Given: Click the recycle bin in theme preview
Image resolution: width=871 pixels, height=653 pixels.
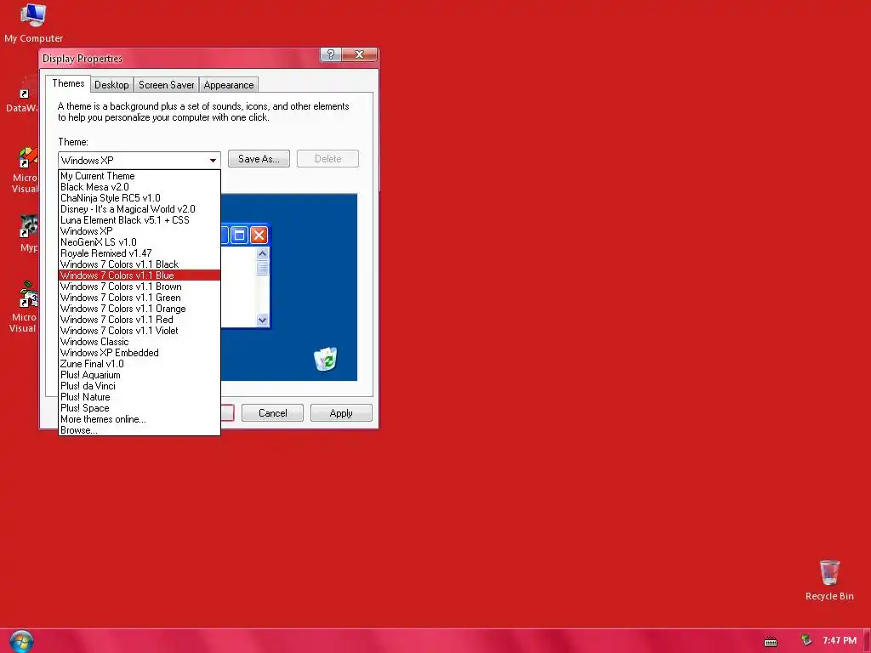Looking at the screenshot, I should coord(326,358).
